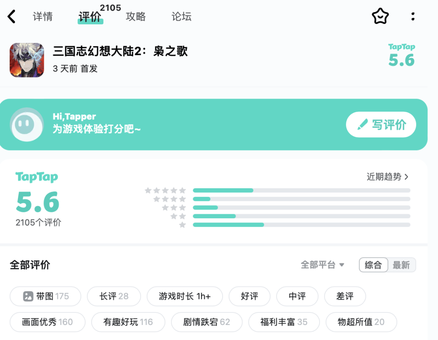Expand the 全部平台 platform dropdown
The height and width of the screenshot is (340, 438).
click(x=322, y=265)
